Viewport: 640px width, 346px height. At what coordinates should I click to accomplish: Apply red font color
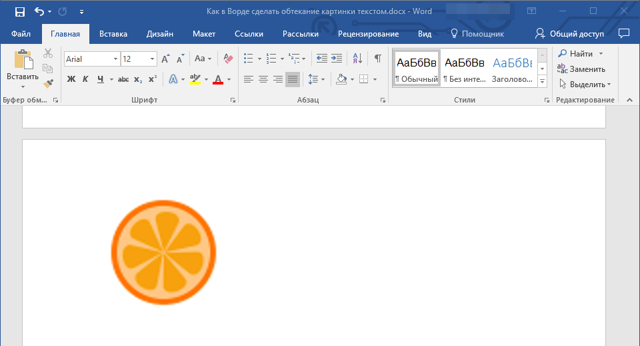pyautogui.click(x=218, y=79)
